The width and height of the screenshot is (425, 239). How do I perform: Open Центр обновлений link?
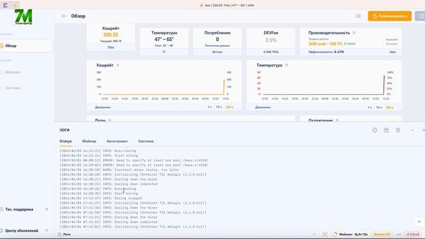pyautogui.click(x=21, y=231)
